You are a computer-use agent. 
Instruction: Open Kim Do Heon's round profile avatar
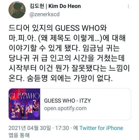pos(17,10)
